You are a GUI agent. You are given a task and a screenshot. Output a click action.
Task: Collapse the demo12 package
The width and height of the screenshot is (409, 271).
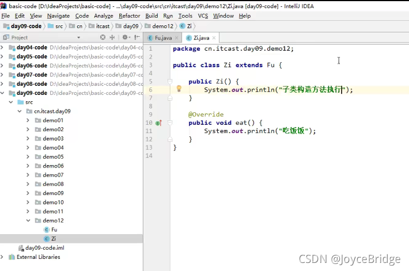tap(28, 220)
